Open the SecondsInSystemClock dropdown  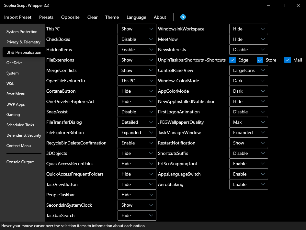(137, 205)
